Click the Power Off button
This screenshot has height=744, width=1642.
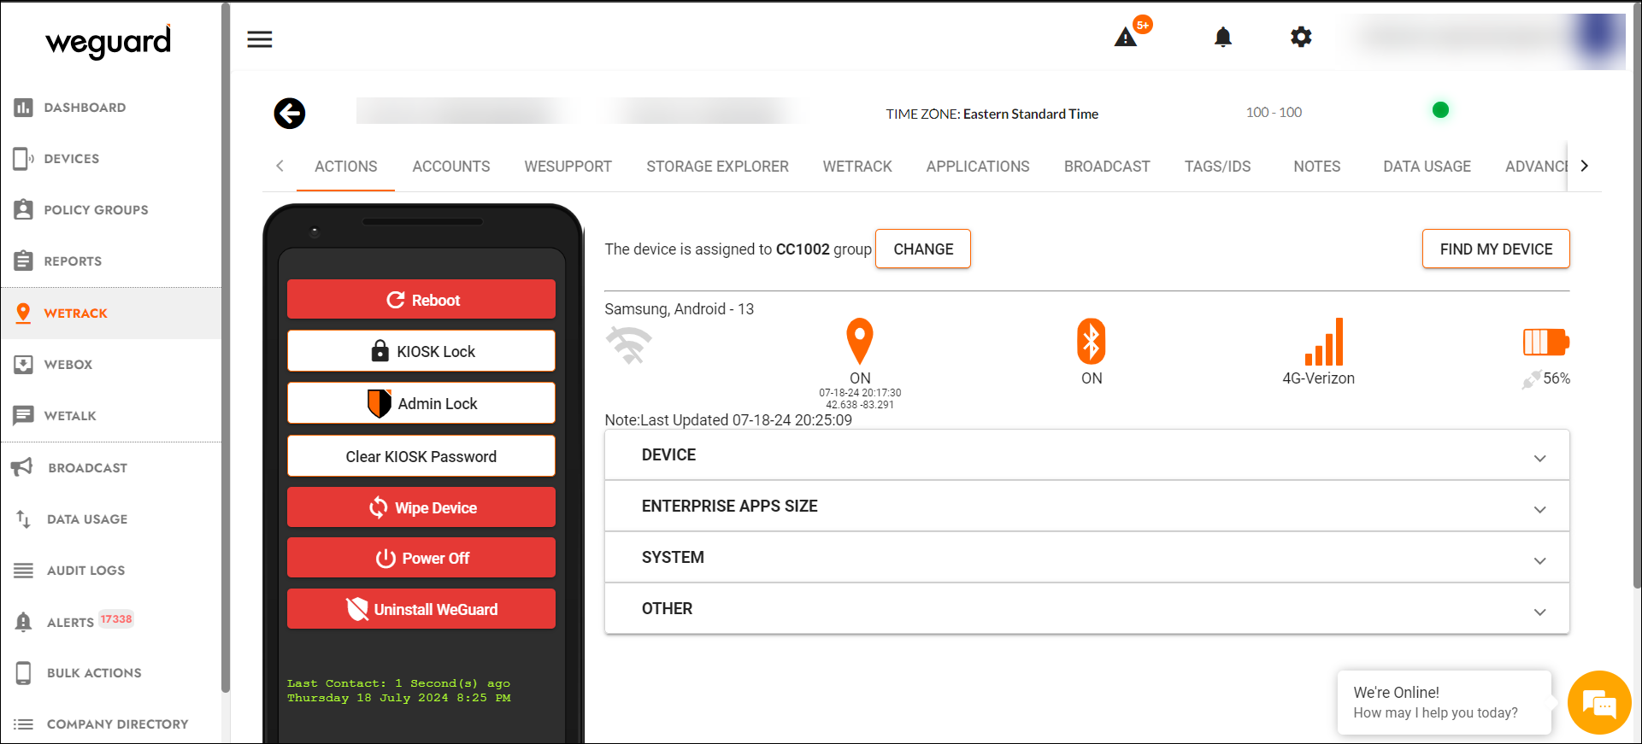(421, 558)
